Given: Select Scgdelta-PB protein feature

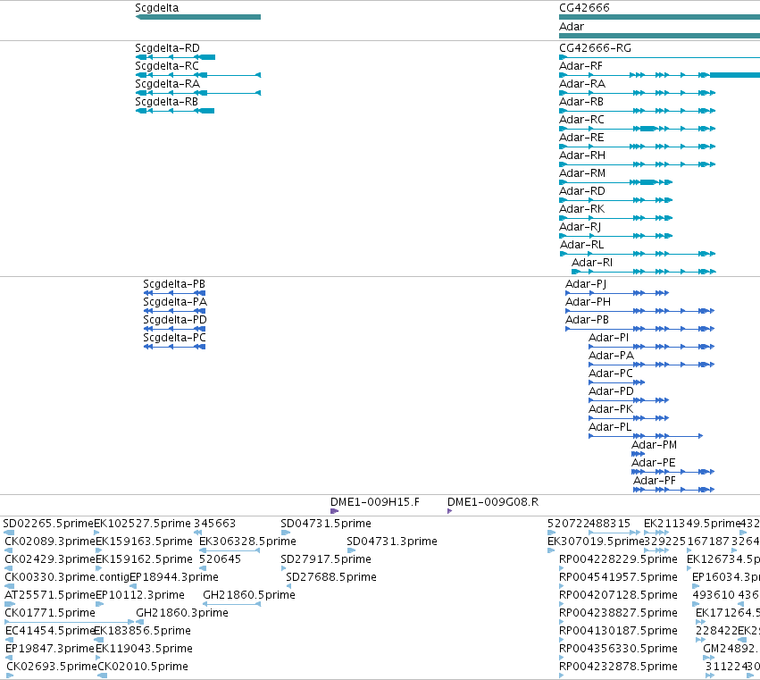Looking at the screenshot, I should [174, 293].
